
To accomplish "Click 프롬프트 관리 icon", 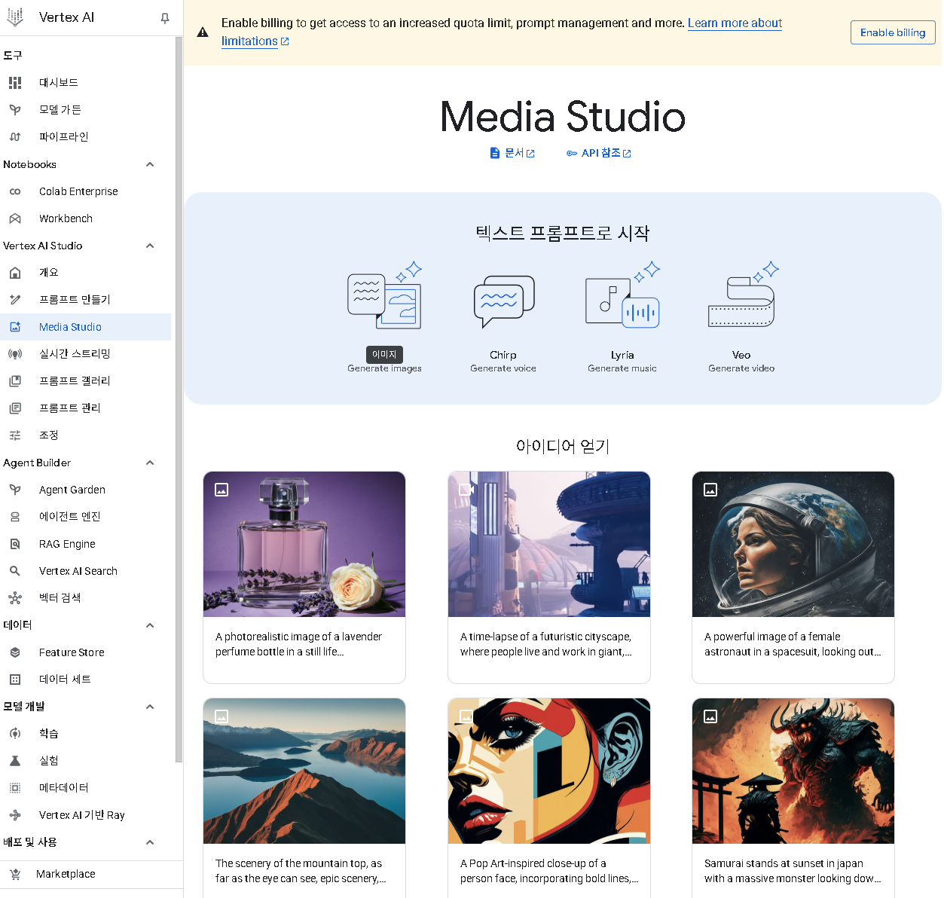I will click(15, 408).
